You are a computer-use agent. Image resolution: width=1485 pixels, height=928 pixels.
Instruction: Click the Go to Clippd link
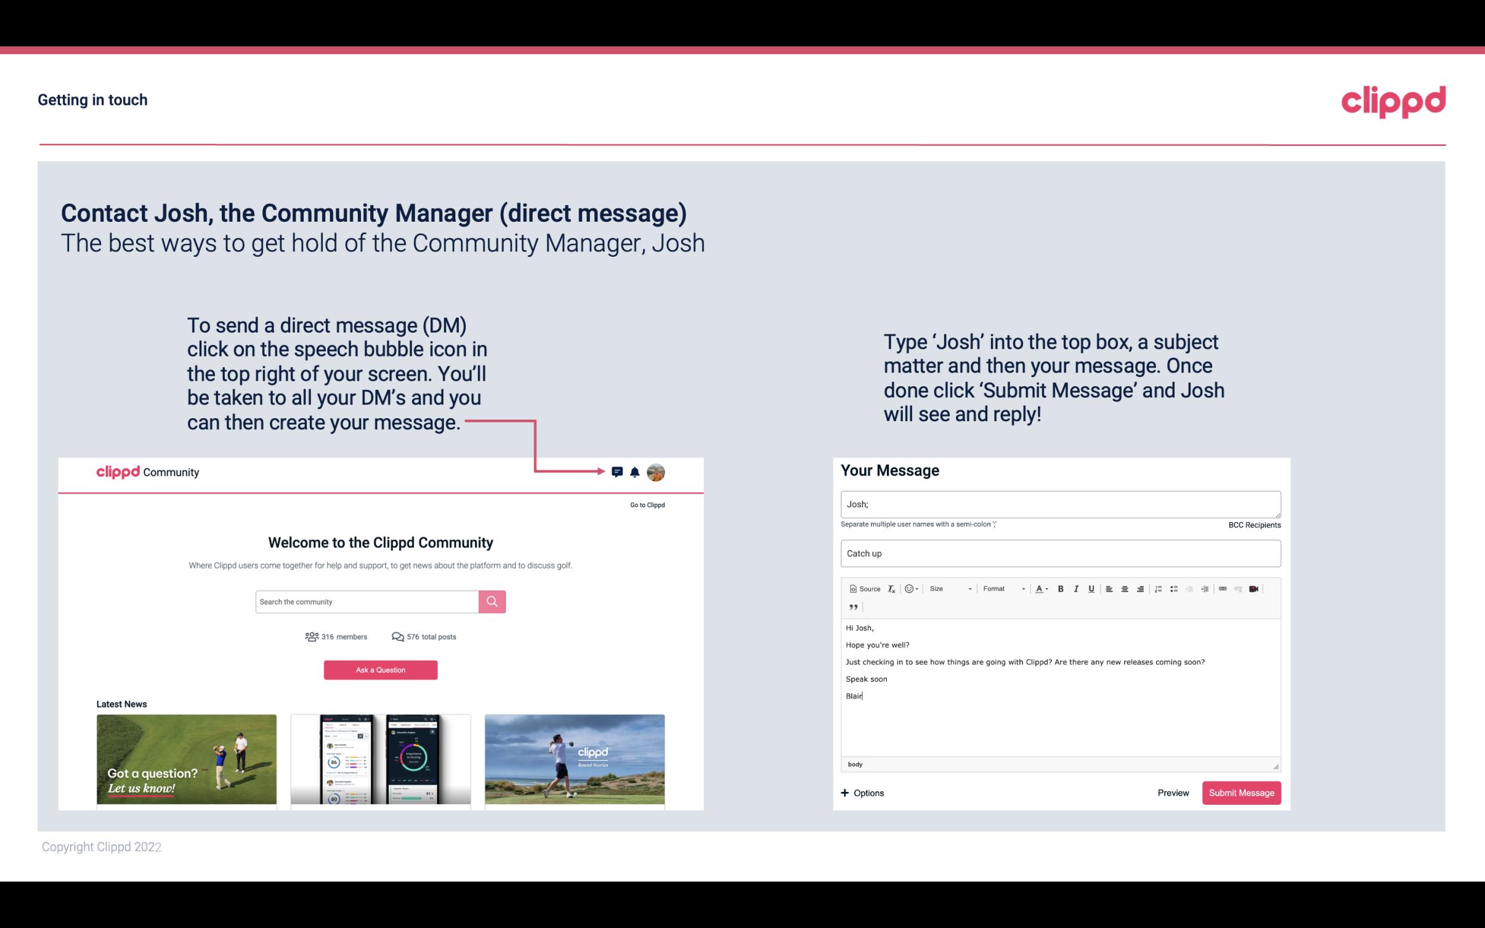[645, 504]
